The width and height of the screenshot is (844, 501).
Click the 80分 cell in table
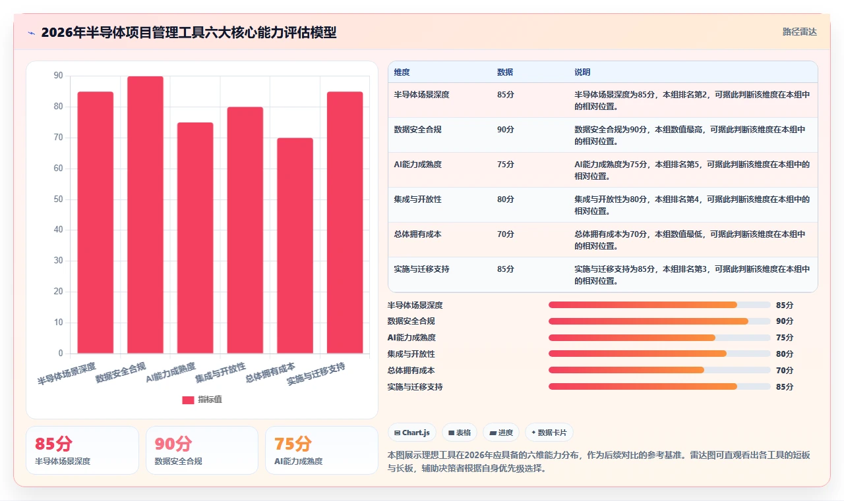pos(506,199)
